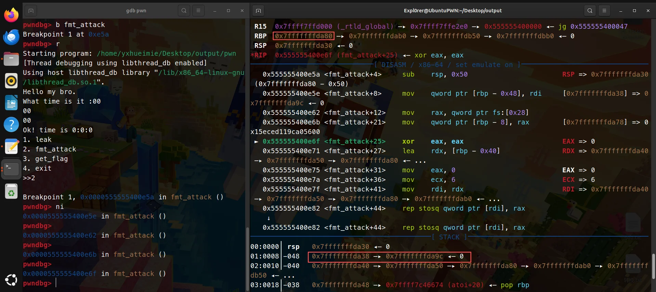Click the gdb pwn terminal scrollbar
Image resolution: width=656 pixels, height=292 pixels.
247,260
